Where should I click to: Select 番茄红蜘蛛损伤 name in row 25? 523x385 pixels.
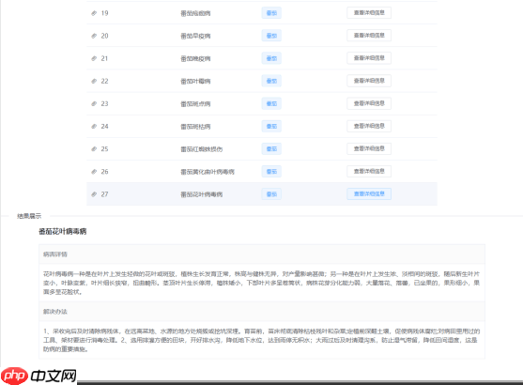[202, 149]
